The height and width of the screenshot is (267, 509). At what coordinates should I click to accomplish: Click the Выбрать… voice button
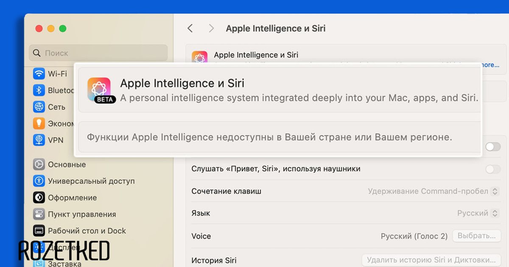tap(477, 236)
